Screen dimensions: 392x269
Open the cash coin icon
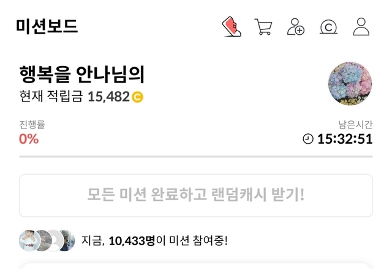click(x=328, y=27)
